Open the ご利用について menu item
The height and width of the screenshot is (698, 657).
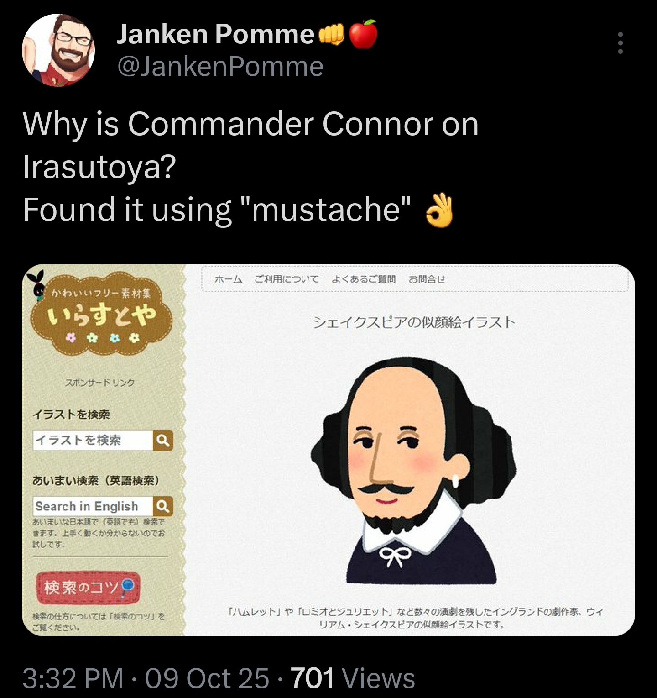(286, 279)
